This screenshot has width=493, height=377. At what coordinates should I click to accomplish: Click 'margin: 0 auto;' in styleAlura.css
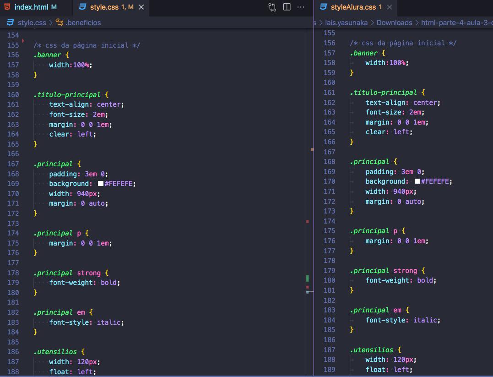pyautogui.click(x=395, y=202)
